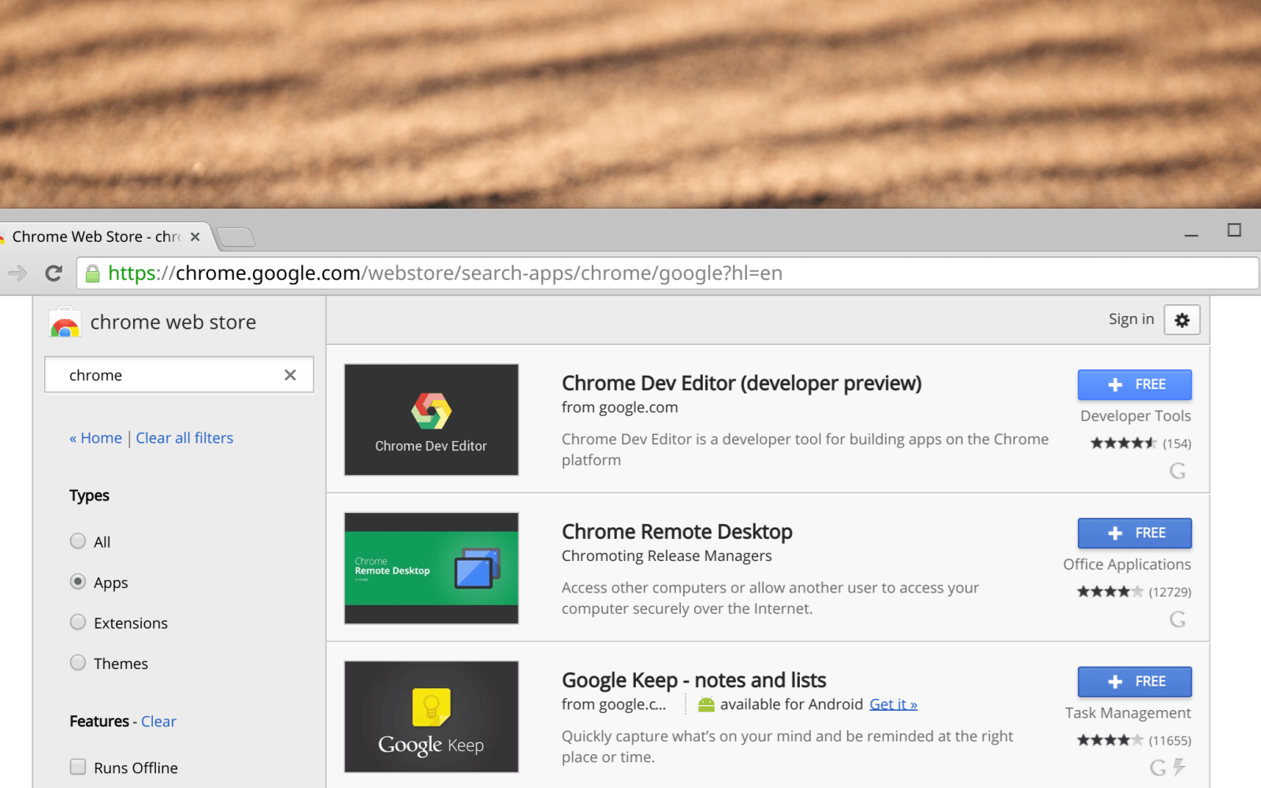
Task: Click the star rating of Chrome Dev Editor
Action: 1123,444
